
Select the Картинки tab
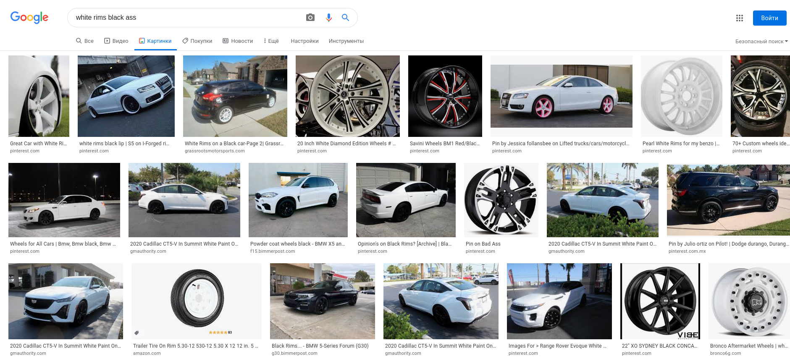coord(155,41)
